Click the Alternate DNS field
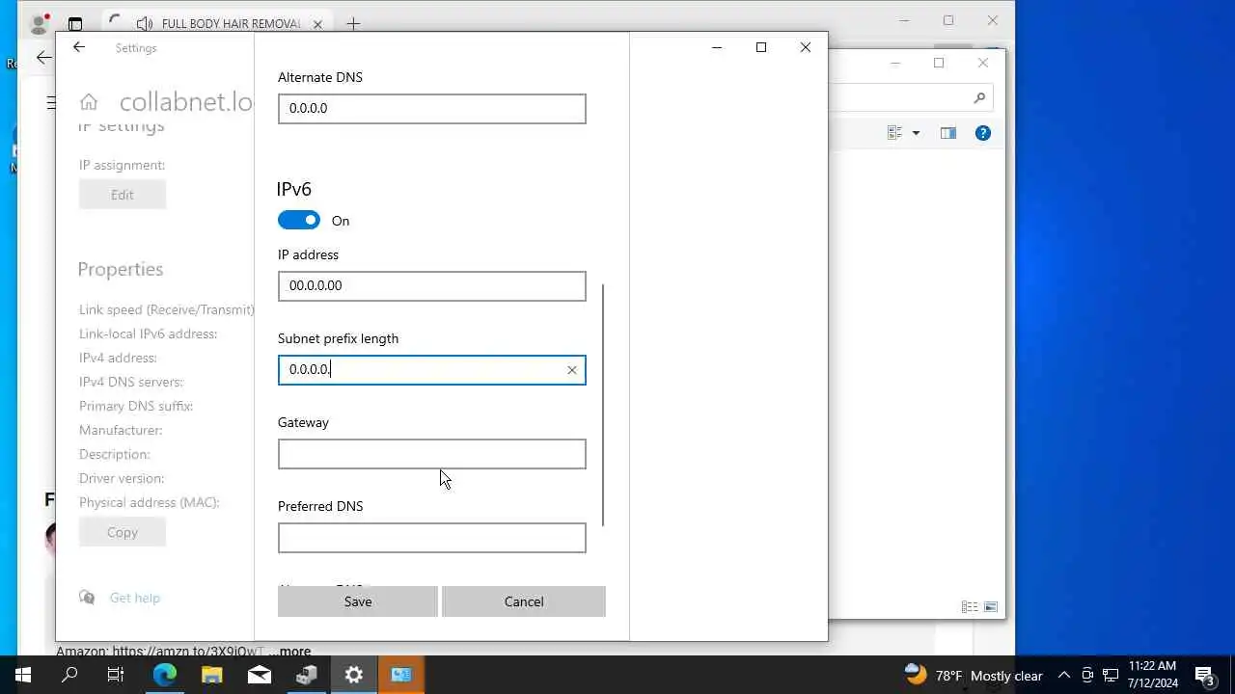 point(431,109)
